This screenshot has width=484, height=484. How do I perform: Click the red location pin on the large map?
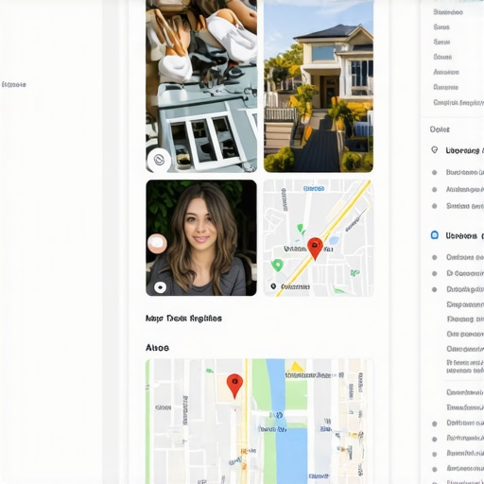coord(234,386)
